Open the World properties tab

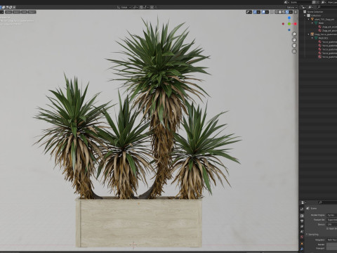click(x=302, y=238)
